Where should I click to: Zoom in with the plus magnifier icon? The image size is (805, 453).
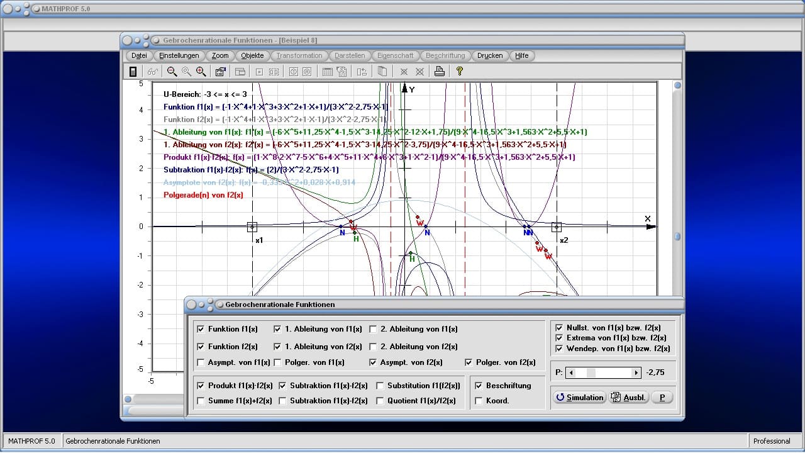(201, 72)
